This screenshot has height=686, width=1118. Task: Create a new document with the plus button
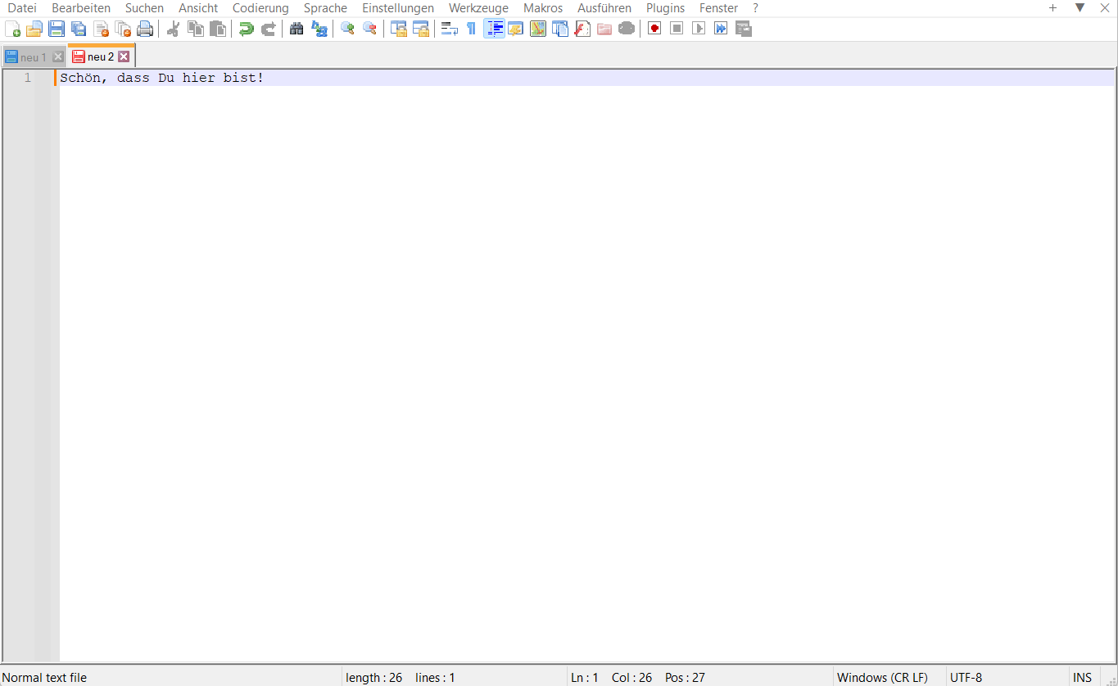click(1053, 7)
